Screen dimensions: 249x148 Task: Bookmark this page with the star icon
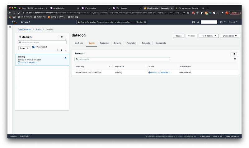coord(188,13)
